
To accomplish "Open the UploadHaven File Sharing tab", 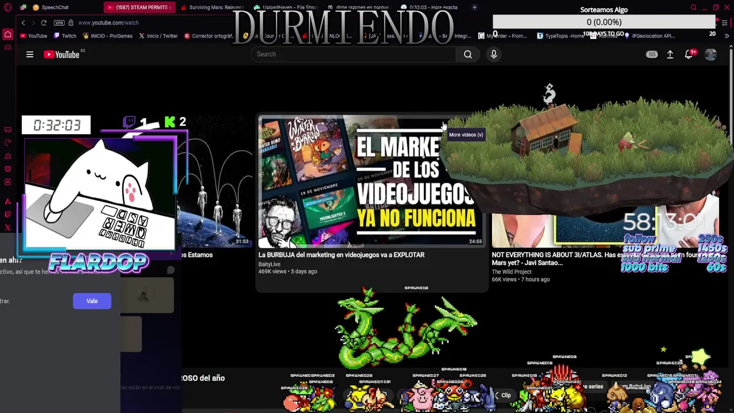I will tap(285, 7).
